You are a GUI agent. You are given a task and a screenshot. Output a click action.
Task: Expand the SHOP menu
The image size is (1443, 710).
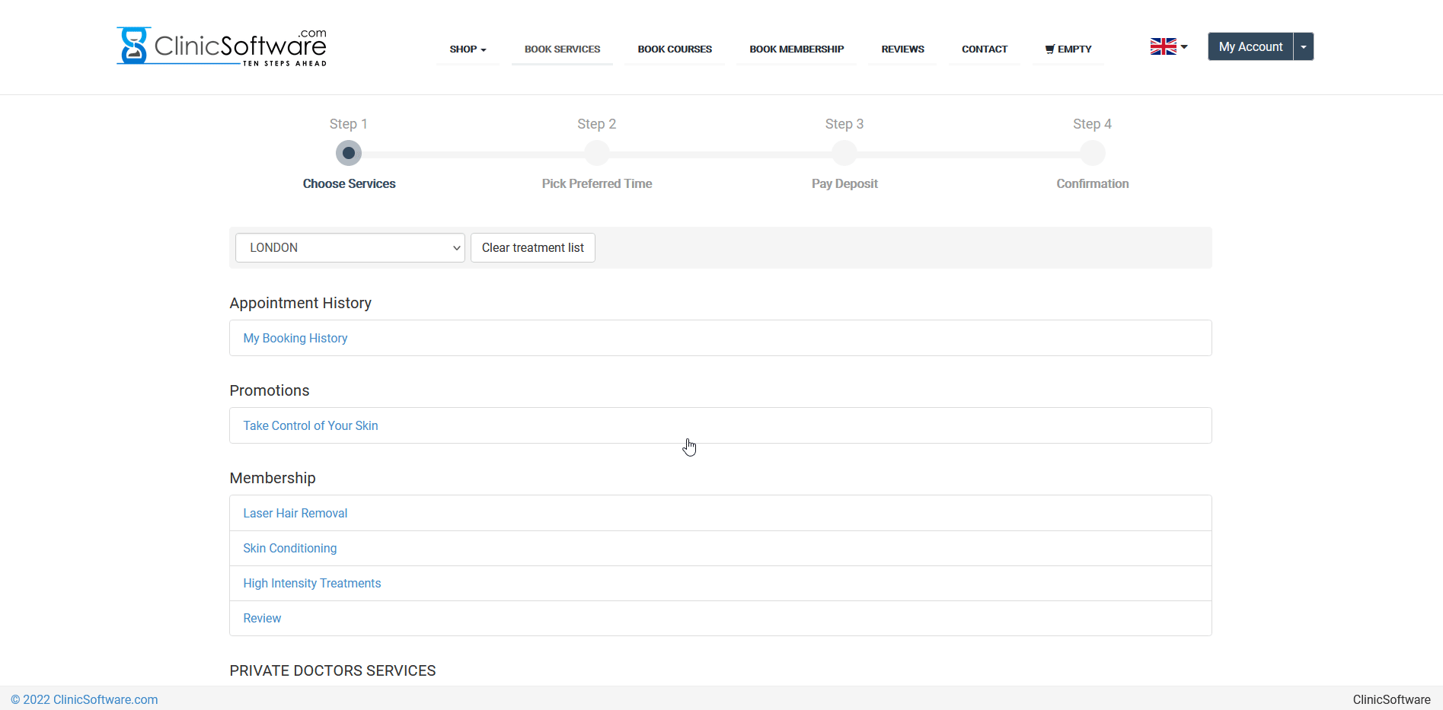coord(468,49)
